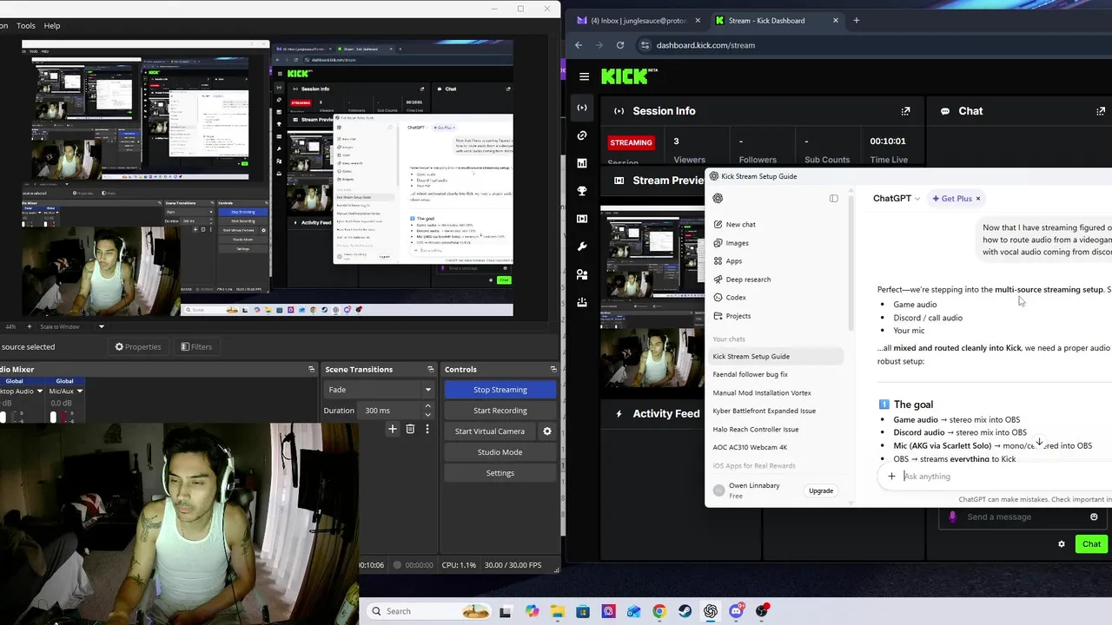Click the ChatGPT logo in sidebar
The image size is (1112, 625).
[718, 198]
